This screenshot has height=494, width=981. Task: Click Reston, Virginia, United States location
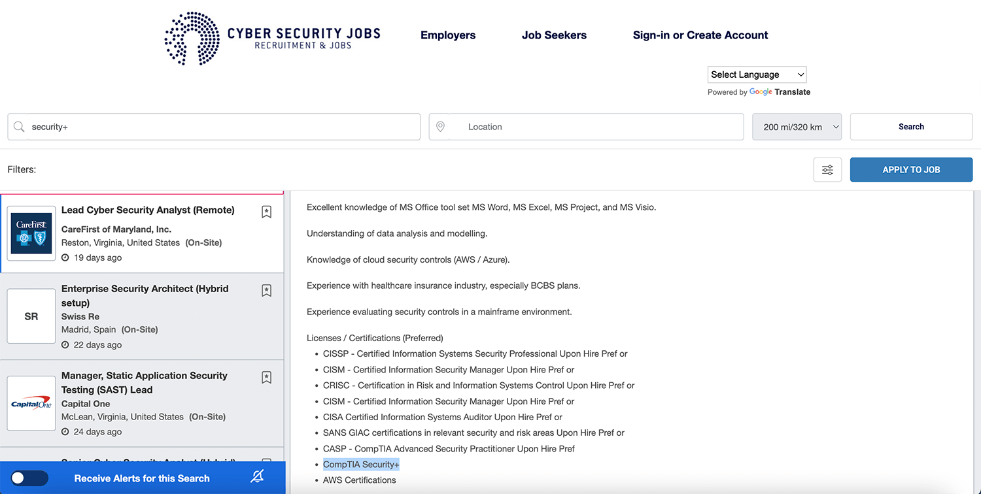pyautogui.click(x=120, y=242)
